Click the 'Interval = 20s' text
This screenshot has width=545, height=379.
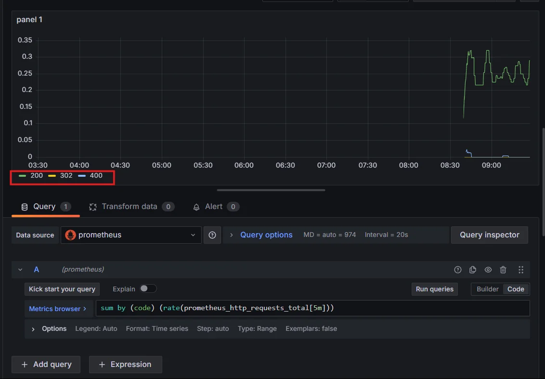pyautogui.click(x=386, y=235)
